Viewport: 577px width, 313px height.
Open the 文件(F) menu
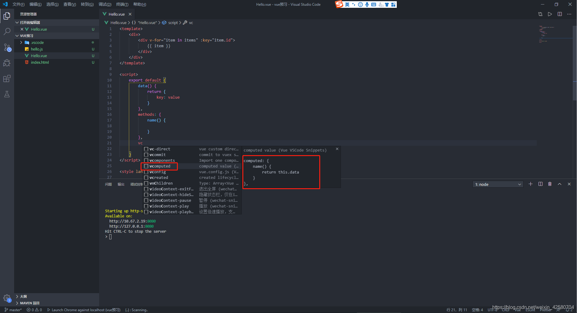point(19,4)
